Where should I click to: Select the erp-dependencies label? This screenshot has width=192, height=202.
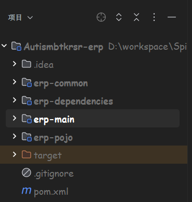[73, 102]
